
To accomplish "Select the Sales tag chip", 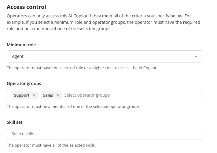I will (48, 95).
